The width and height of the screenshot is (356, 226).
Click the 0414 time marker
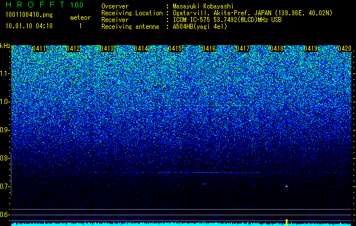click(x=141, y=49)
